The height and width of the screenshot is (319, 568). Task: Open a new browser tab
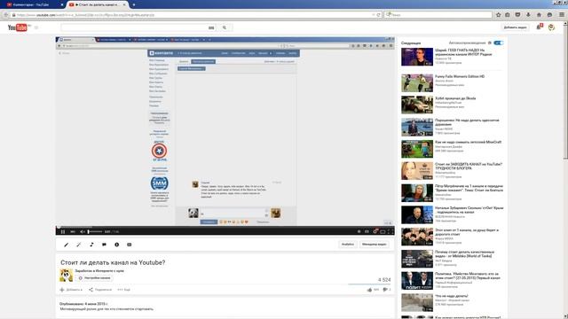tap(134, 4)
